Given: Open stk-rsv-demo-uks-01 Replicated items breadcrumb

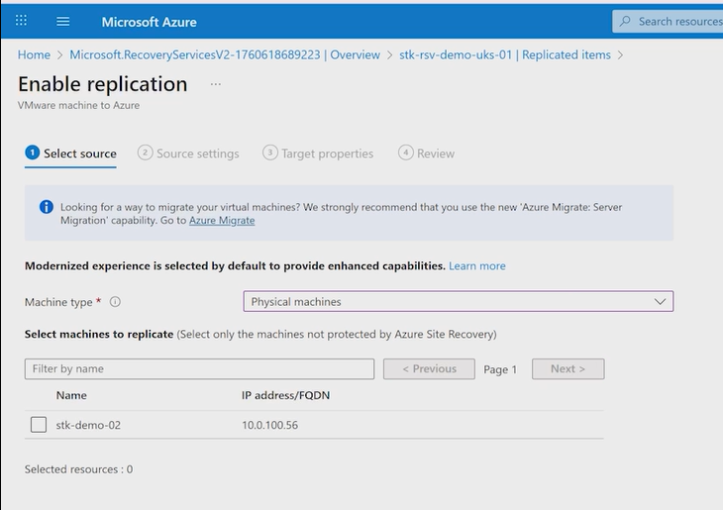Looking at the screenshot, I should click(505, 54).
